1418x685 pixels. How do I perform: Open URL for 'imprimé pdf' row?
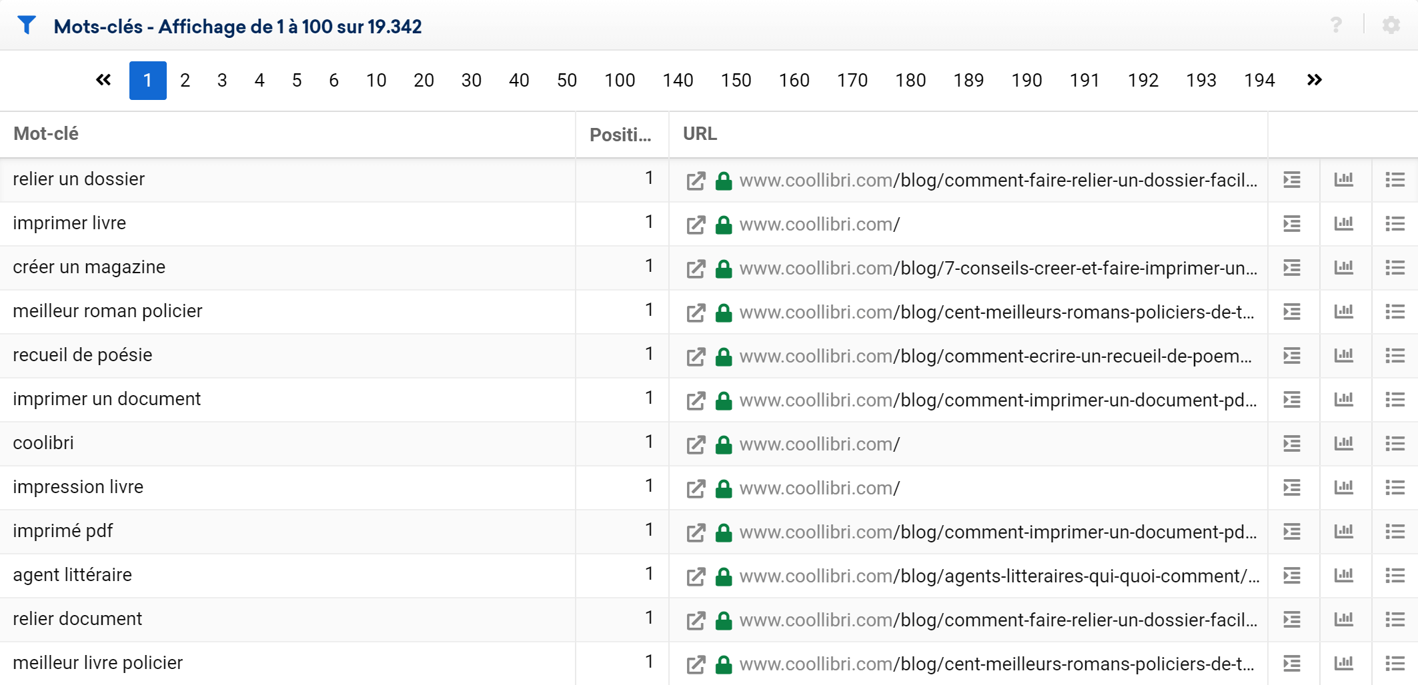[998, 532]
